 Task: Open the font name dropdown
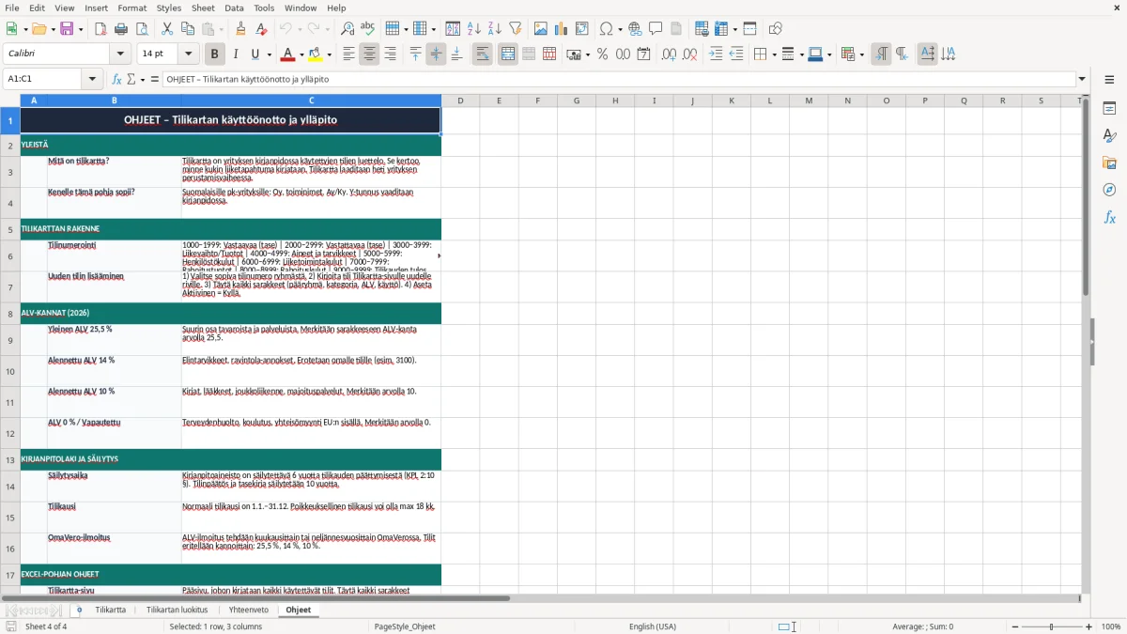[119, 54]
